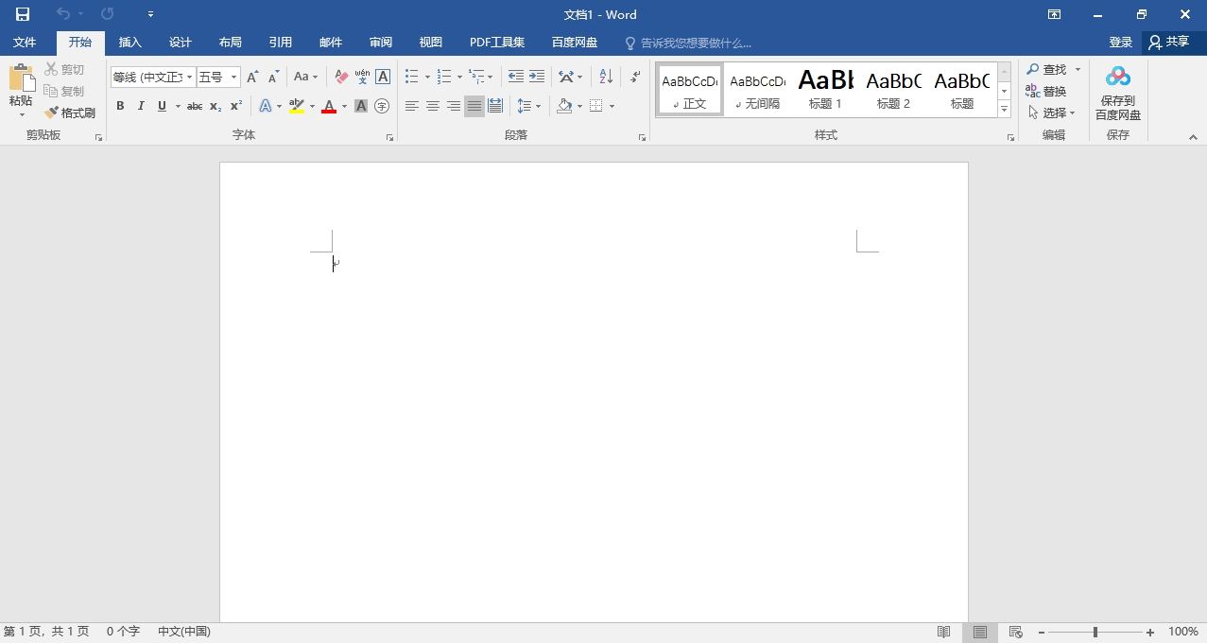This screenshot has width=1207, height=643.
Task: Toggle subscript formatting
Action: (x=214, y=105)
